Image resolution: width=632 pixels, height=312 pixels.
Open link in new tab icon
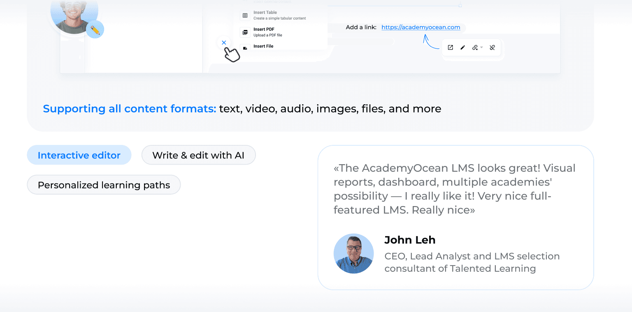450,48
